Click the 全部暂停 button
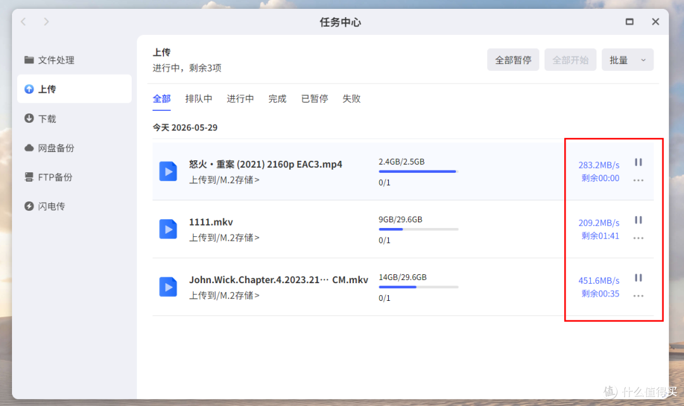The height and width of the screenshot is (406, 684). tap(513, 60)
